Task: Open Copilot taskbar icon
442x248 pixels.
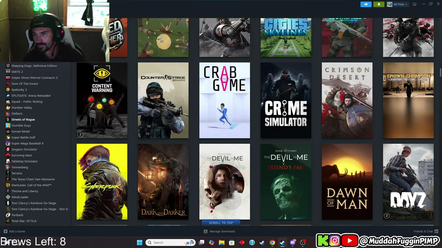Action: point(211,242)
